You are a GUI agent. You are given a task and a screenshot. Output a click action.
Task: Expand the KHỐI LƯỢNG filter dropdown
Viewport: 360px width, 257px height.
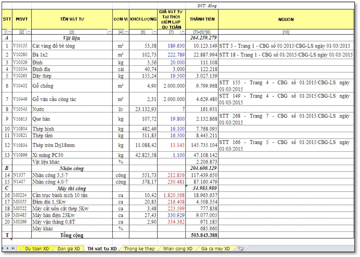click(154, 32)
